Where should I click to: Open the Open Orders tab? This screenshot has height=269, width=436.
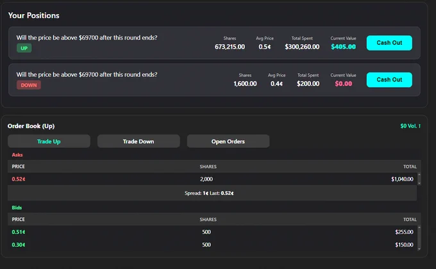pos(228,142)
